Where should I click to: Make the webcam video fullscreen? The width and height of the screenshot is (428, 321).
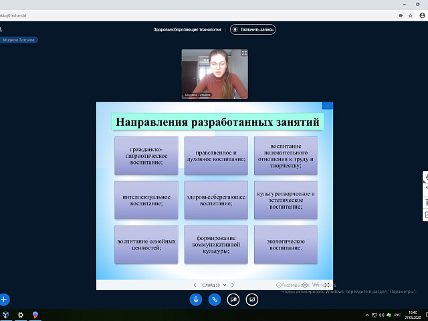[244, 53]
